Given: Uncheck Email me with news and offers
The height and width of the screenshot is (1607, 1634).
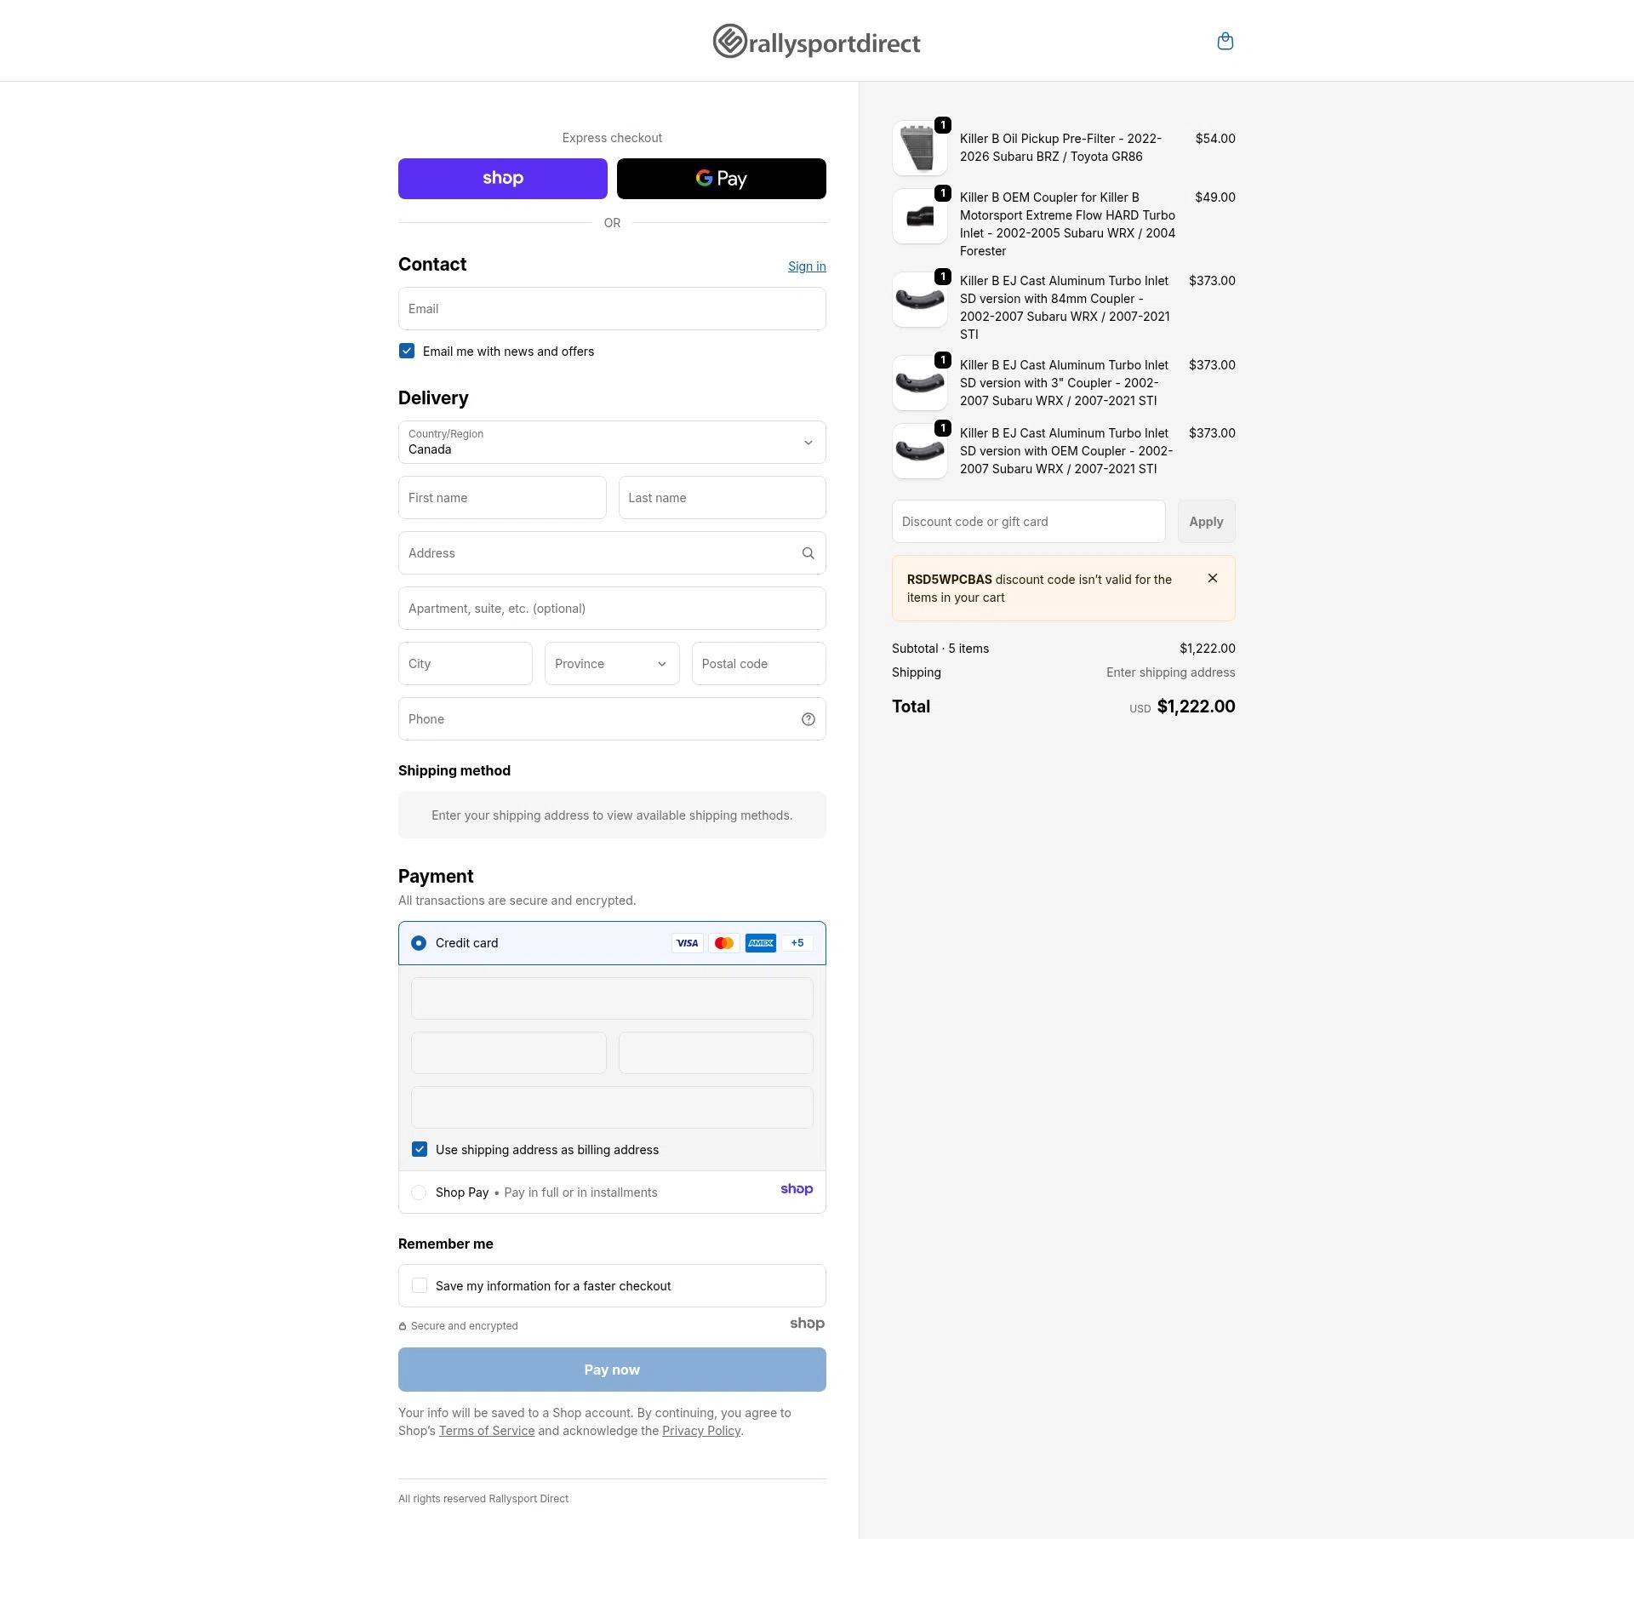Looking at the screenshot, I should (x=406, y=350).
